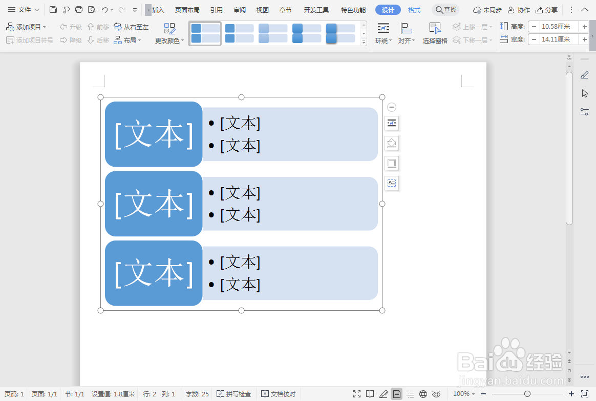596x401 pixels.
Task: Undo the last action
Action: tap(104, 10)
